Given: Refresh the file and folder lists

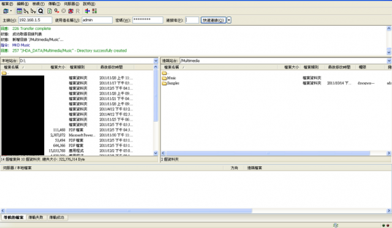Looking at the screenshot, I should (x=50, y=11).
